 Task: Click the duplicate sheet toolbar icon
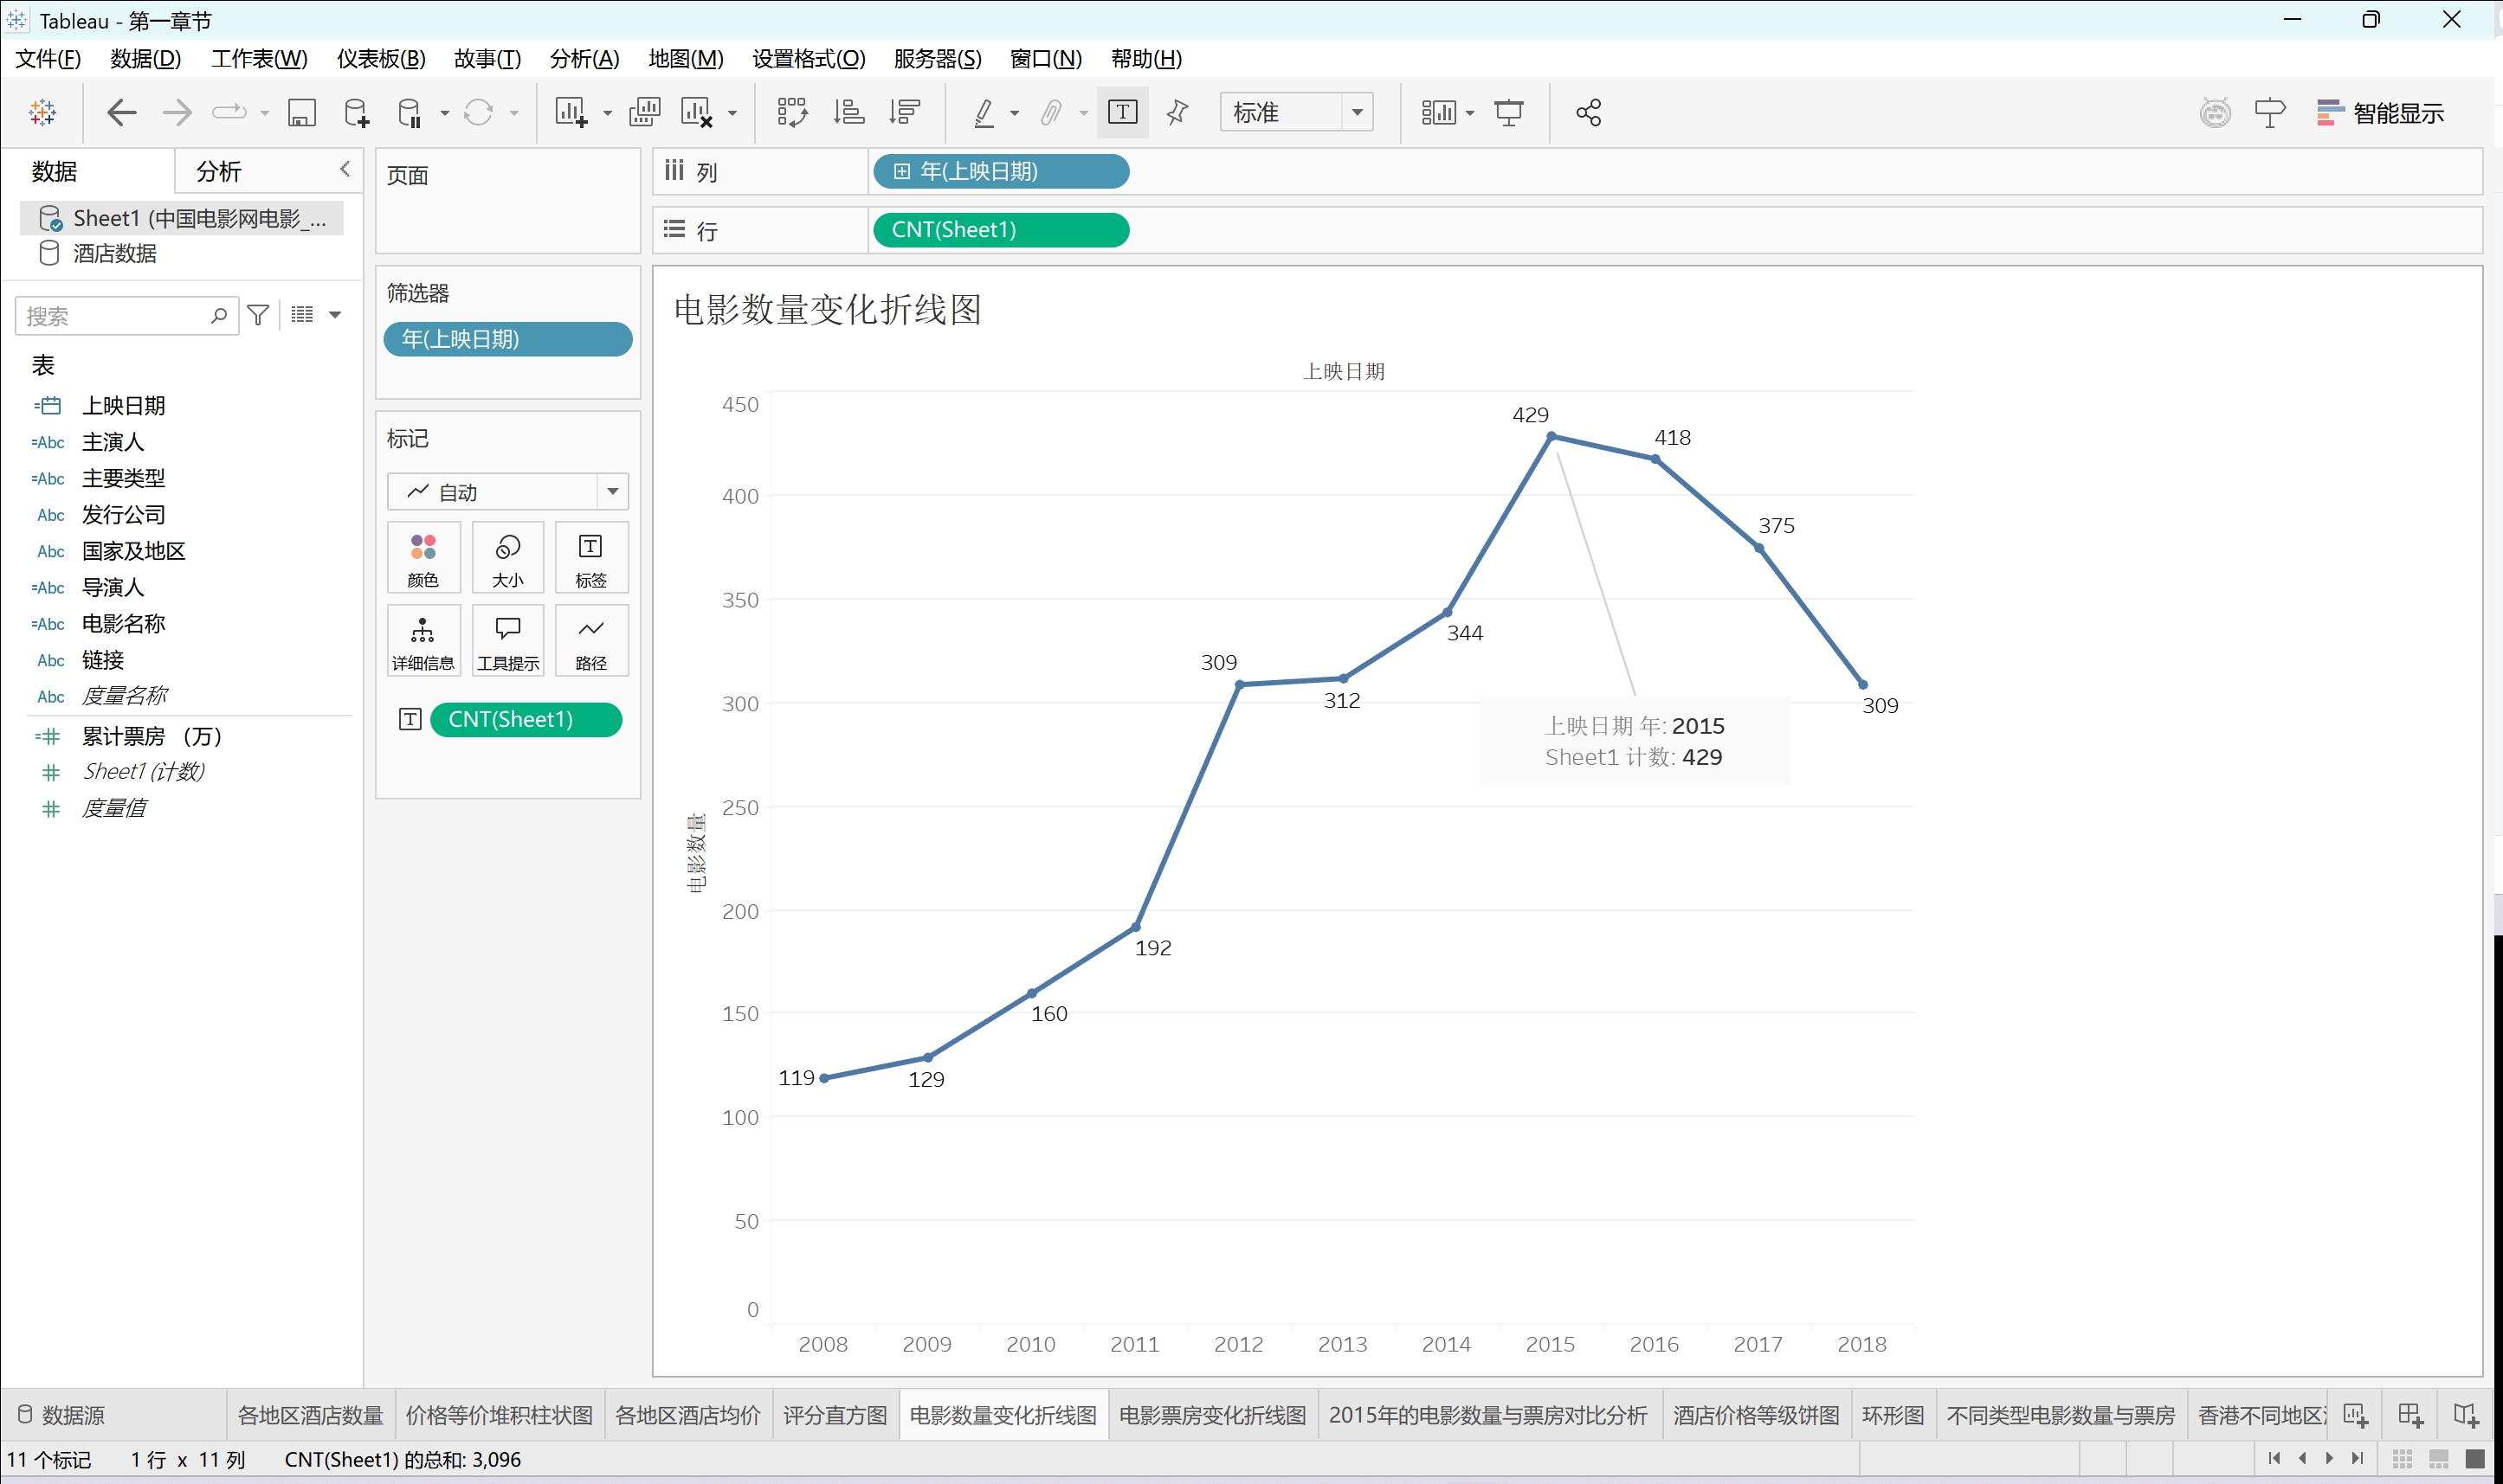[x=644, y=112]
